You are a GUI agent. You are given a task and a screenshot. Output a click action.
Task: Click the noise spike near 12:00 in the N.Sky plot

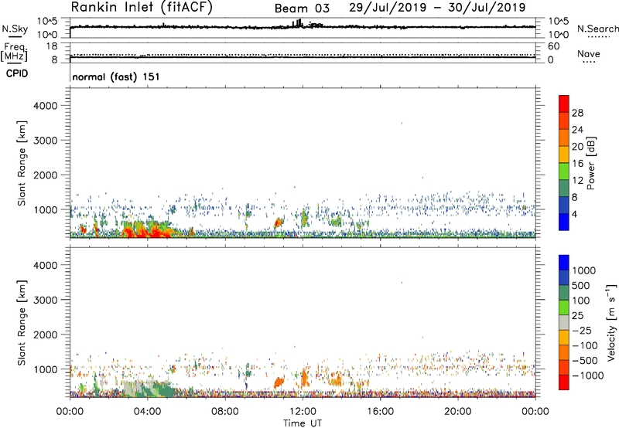pos(297,23)
